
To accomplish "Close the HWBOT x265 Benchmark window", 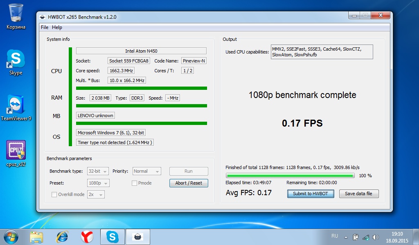I will pyautogui.click(x=381, y=16).
